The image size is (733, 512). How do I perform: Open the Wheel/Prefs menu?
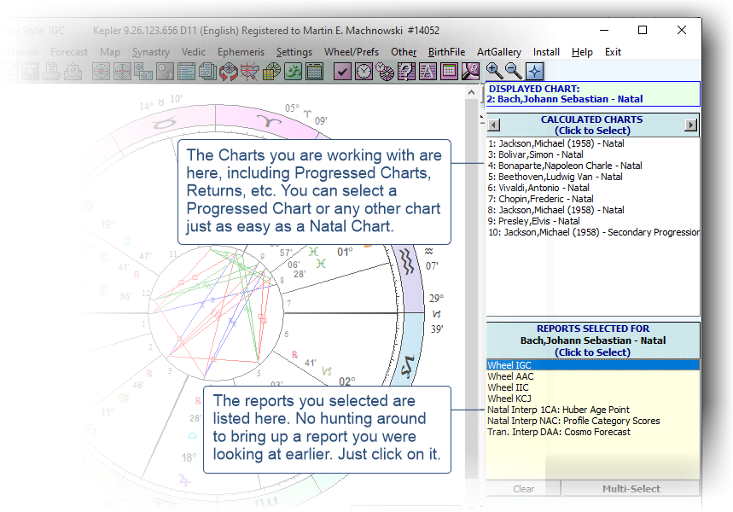click(351, 52)
